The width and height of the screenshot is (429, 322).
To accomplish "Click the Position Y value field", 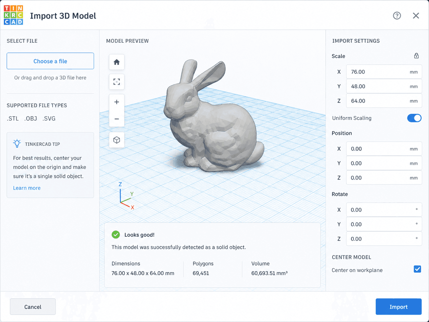I will (384, 163).
